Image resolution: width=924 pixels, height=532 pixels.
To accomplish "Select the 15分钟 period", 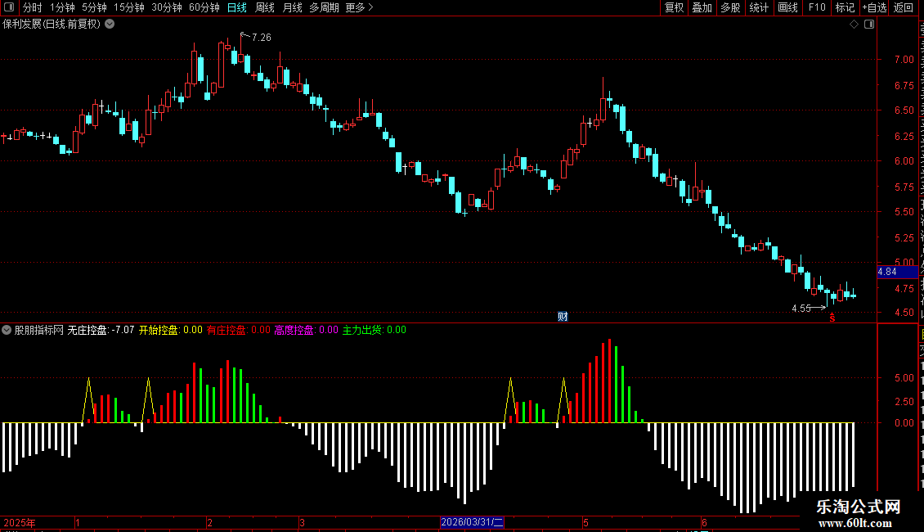I will 129,7.
